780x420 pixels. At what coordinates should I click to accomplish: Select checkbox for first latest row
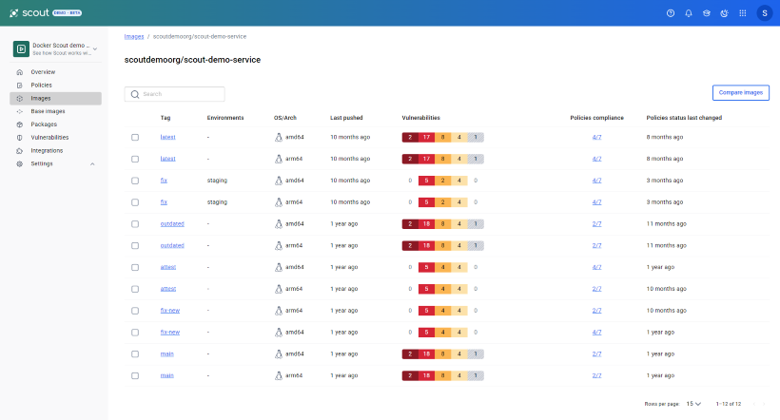135,137
